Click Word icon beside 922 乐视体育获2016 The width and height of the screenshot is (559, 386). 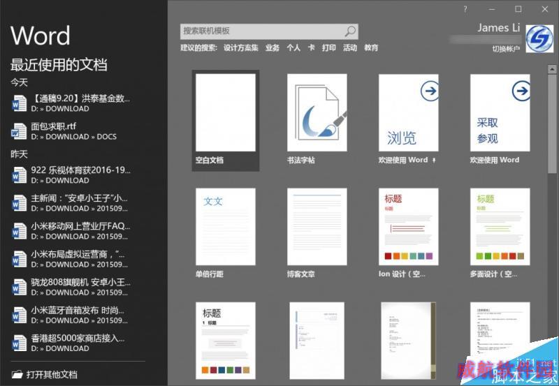(x=19, y=175)
